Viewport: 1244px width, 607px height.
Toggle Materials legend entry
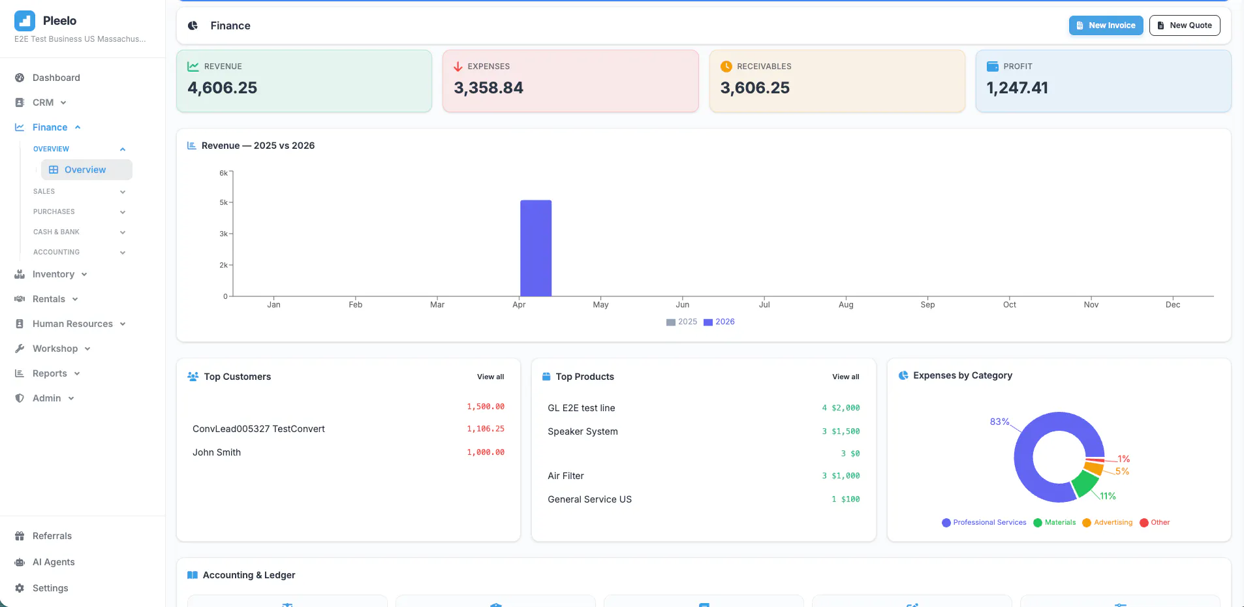[1055, 523]
